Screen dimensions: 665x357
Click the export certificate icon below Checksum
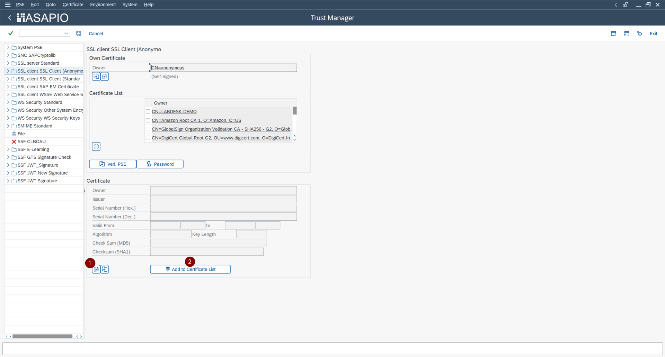105,269
